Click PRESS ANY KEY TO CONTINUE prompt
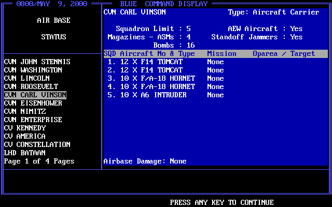The image size is (332, 207). (222, 202)
